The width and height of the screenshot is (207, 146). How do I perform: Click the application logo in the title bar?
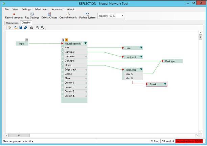[4, 3]
